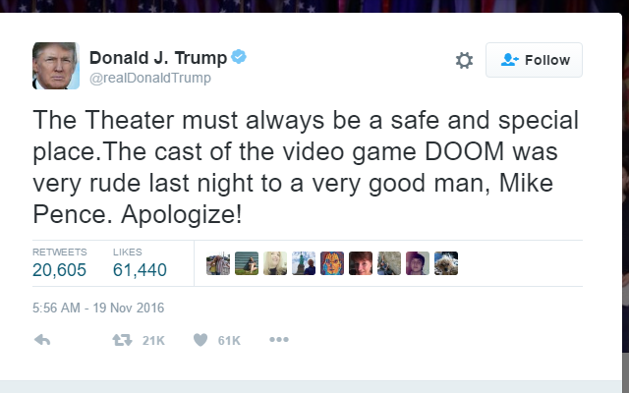Screen dimensions: 629x393
Task: Open the @realDonaldTrump handle link
Action: [150, 78]
